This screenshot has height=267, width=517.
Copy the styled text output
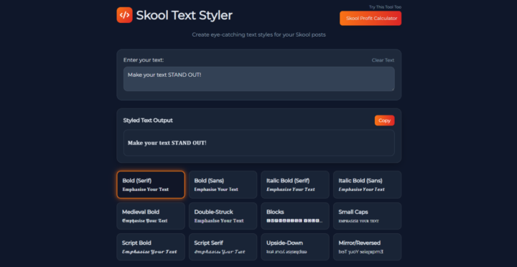384,121
